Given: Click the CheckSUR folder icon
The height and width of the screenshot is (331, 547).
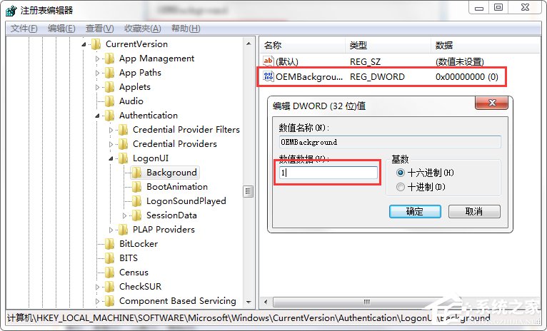Looking at the screenshot, I should coord(109,287).
